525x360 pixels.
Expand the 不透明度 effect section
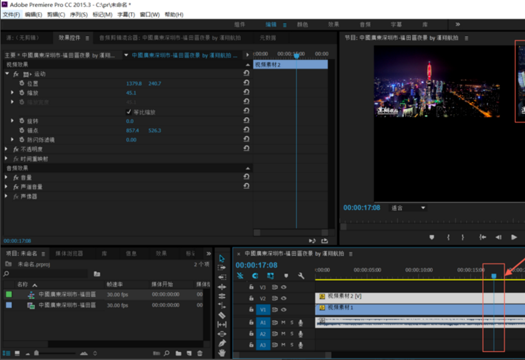[7, 149]
